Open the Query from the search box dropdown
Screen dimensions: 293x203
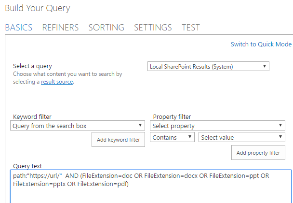77,126
